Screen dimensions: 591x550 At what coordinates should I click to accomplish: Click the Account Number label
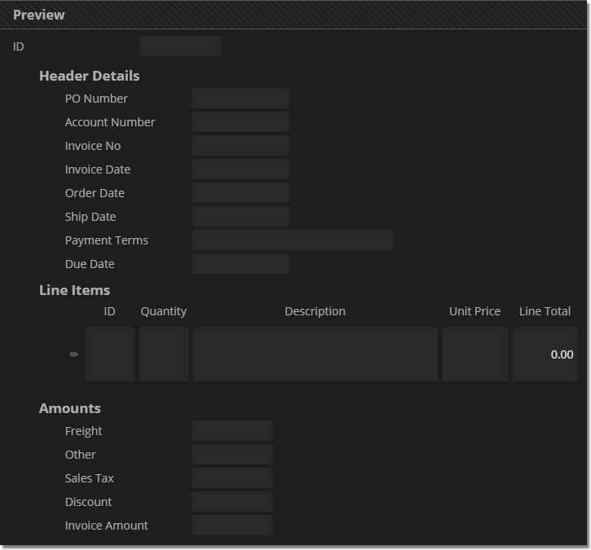pyautogui.click(x=110, y=122)
